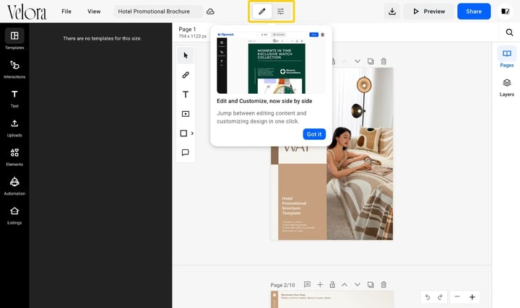Screen dimensions: 520x308
Task: Open the account avatar menu
Action: (x=505, y=12)
